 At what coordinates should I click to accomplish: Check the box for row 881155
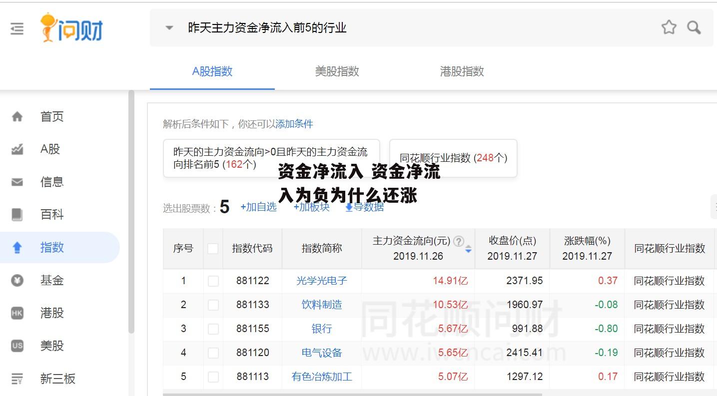(x=213, y=329)
